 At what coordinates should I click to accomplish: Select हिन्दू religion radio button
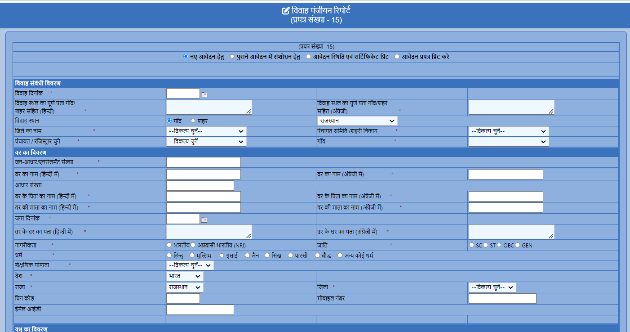click(x=169, y=256)
